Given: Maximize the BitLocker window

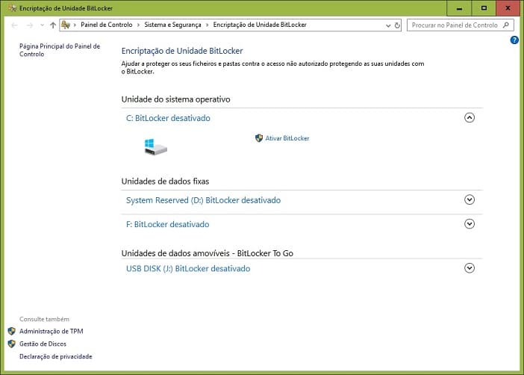Looking at the screenshot, I should tap(484, 8).
